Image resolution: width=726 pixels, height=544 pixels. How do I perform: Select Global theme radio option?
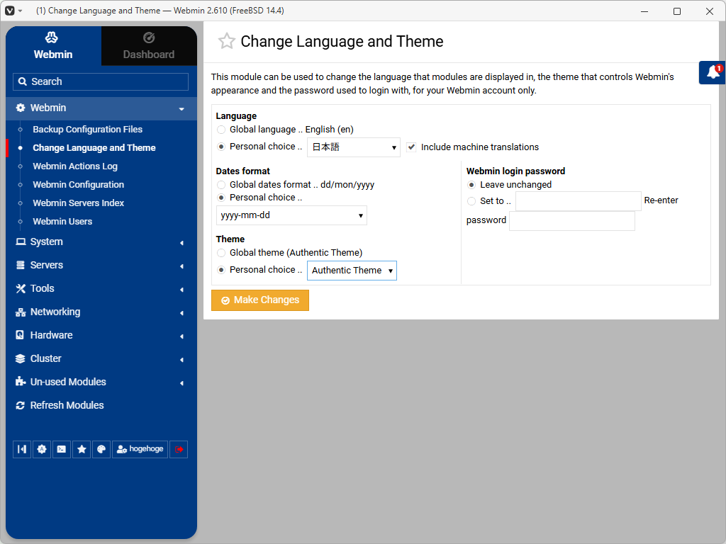click(x=221, y=253)
